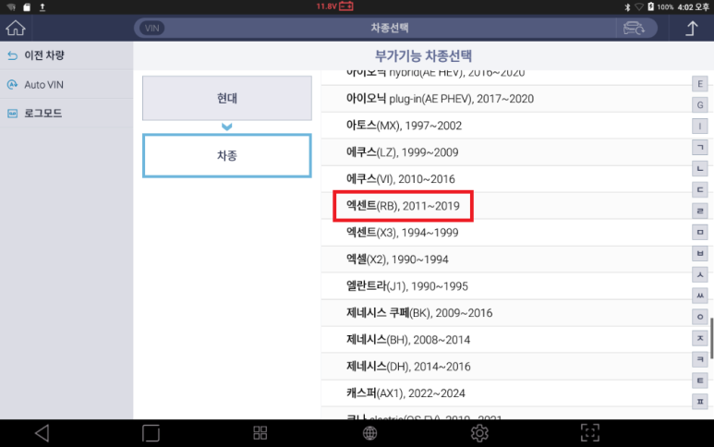Image resolution: width=714 pixels, height=447 pixels.
Task: Select 이전 차량 in sidebar
Action: pyautogui.click(x=67, y=55)
